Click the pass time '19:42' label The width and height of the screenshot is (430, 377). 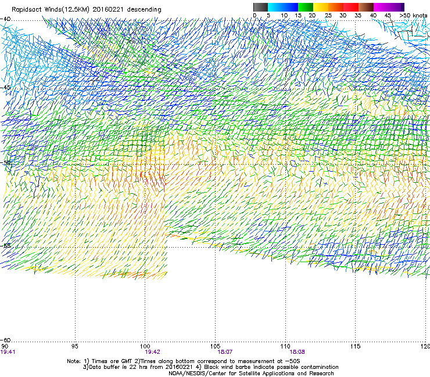[152, 352]
